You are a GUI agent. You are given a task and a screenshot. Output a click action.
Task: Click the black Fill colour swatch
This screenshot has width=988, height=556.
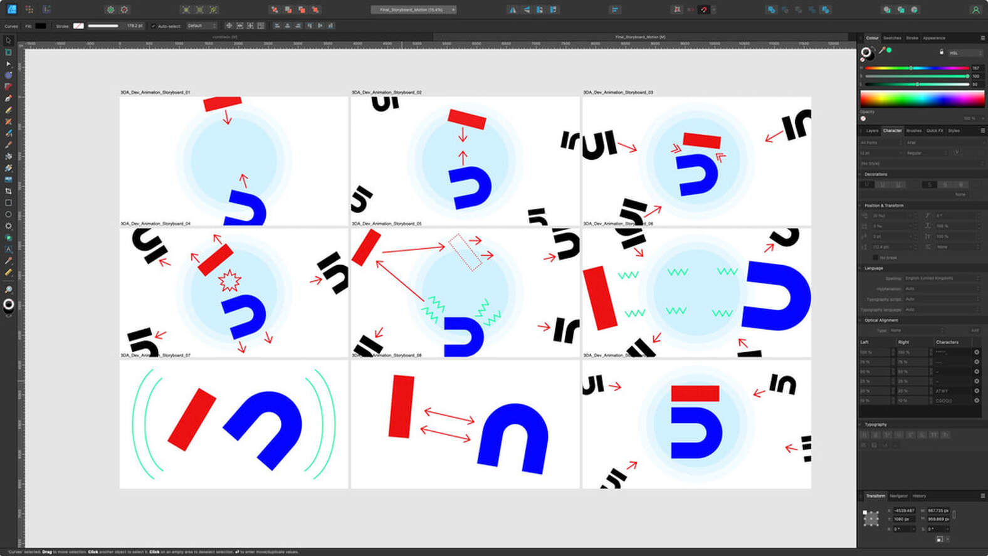(41, 26)
